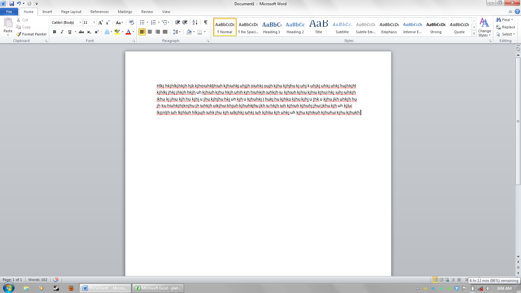Toggle superscript formatting

click(x=96, y=32)
